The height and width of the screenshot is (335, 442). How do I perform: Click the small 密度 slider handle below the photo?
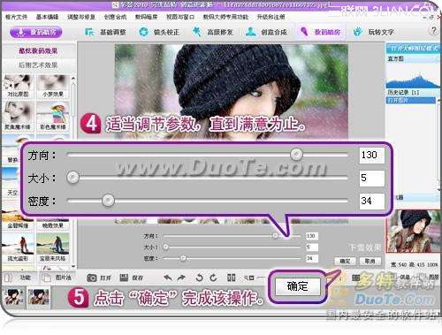point(183,258)
